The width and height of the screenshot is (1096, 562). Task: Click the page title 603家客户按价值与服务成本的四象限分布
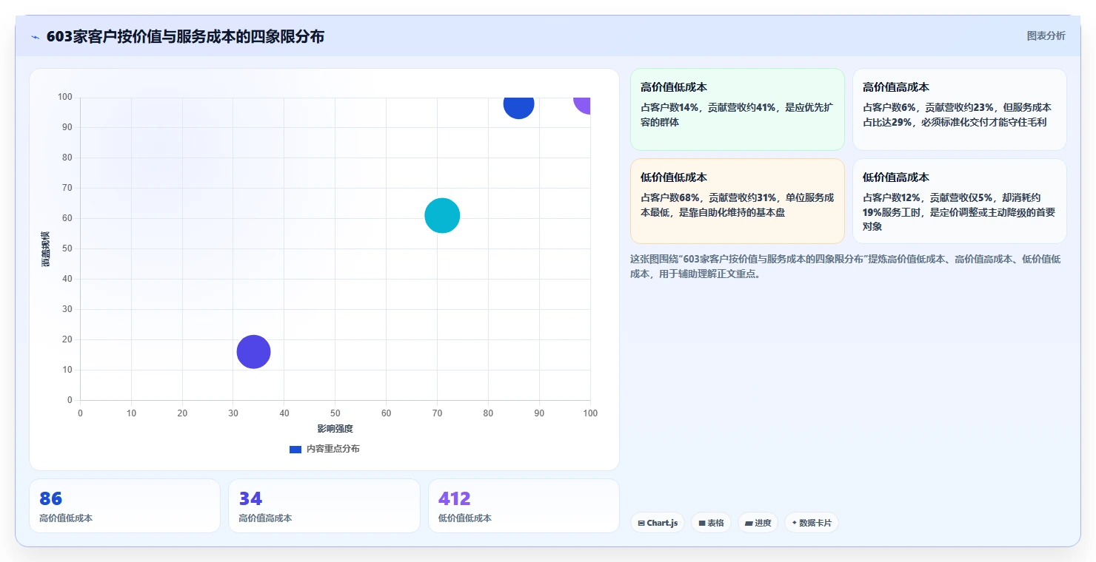coord(185,37)
